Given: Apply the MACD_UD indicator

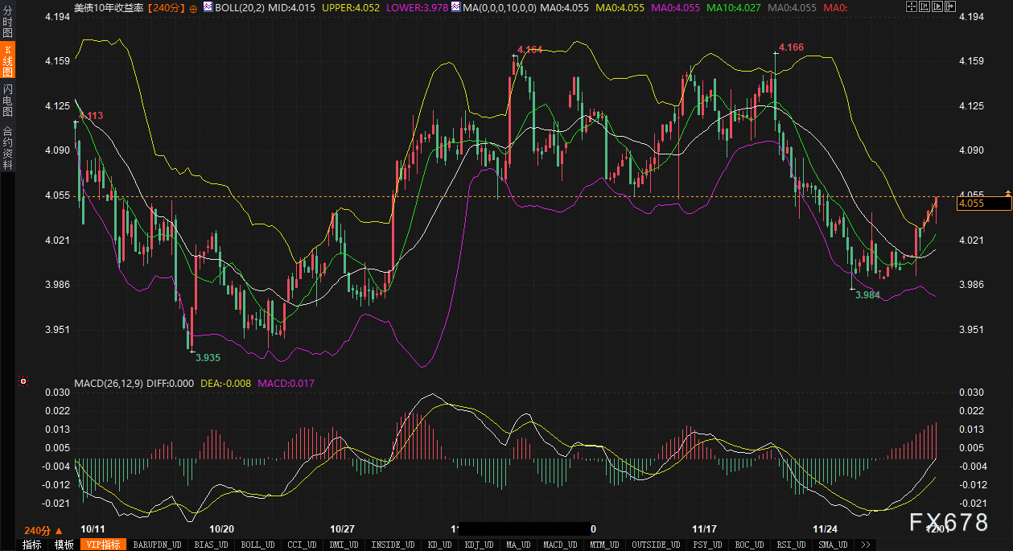Looking at the screenshot, I should point(560,545).
